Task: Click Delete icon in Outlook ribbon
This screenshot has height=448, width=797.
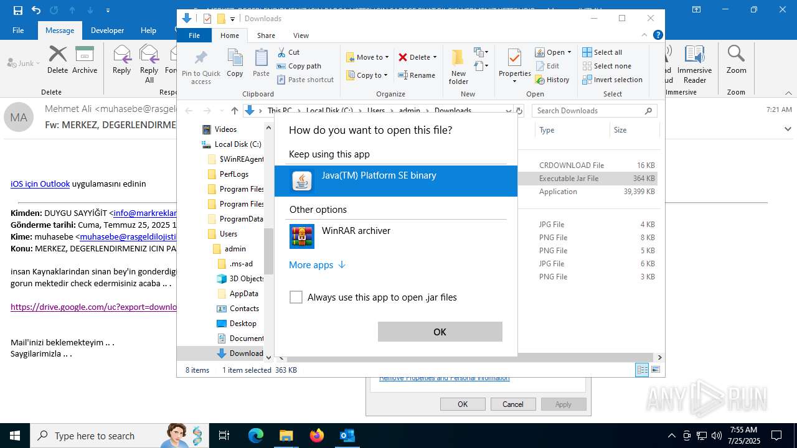Action: coord(57,60)
